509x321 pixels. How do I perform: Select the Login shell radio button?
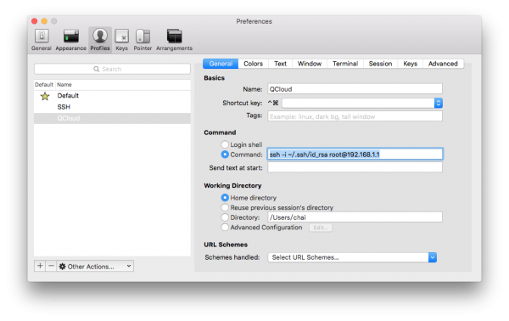(225, 144)
